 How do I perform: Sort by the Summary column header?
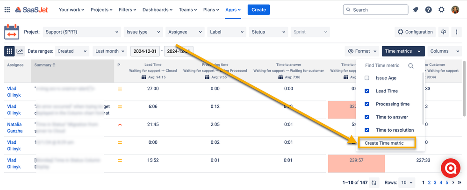pos(72,71)
